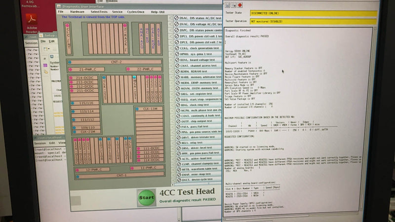This screenshot has height=222, width=395.
Task: Toggle the HPMU sys-pmu 1 test icon
Action: (x=177, y=54)
